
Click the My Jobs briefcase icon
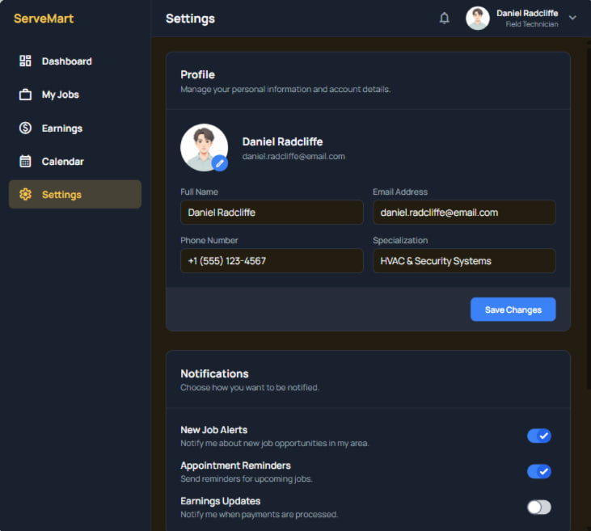pyautogui.click(x=25, y=95)
